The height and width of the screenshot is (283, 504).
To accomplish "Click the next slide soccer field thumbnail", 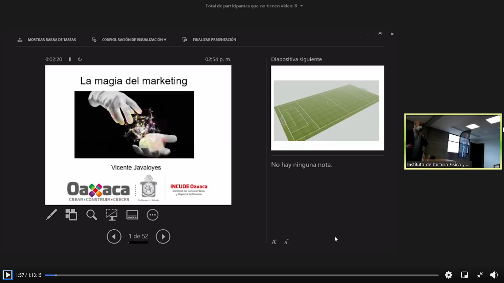I will 327,108.
